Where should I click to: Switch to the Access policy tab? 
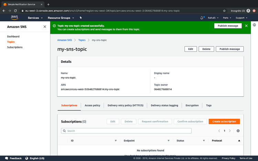point(92,105)
